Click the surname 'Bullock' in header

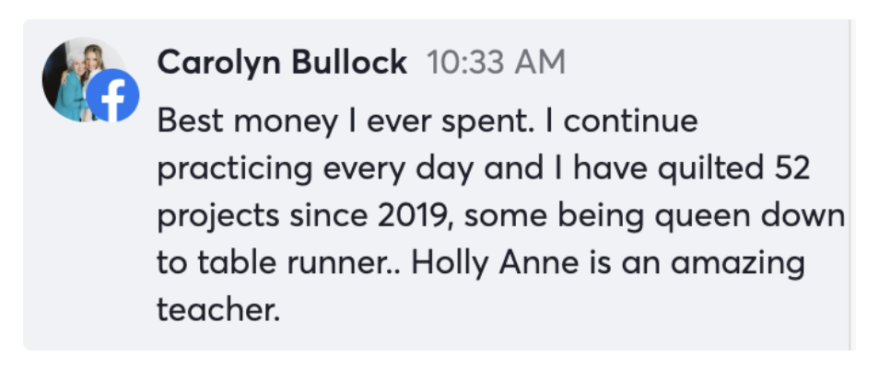[349, 62]
